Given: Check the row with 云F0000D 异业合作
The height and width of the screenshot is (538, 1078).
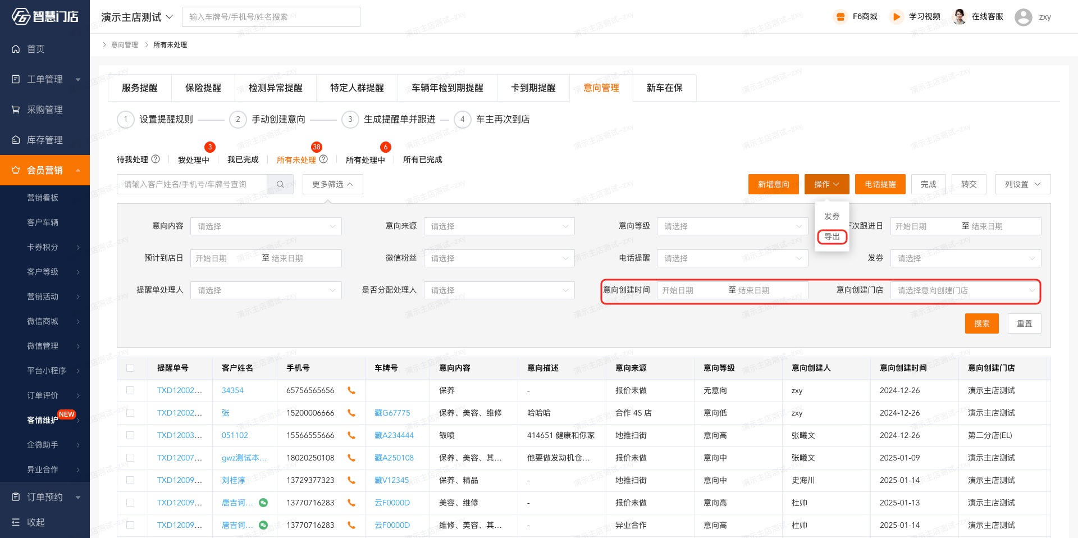Looking at the screenshot, I should (130, 525).
